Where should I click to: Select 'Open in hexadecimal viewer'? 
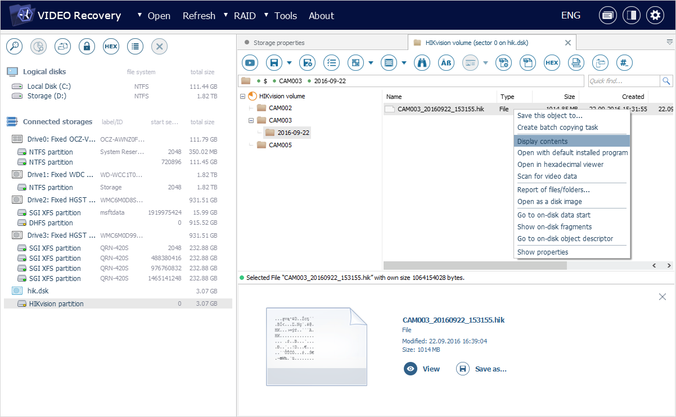click(572, 165)
